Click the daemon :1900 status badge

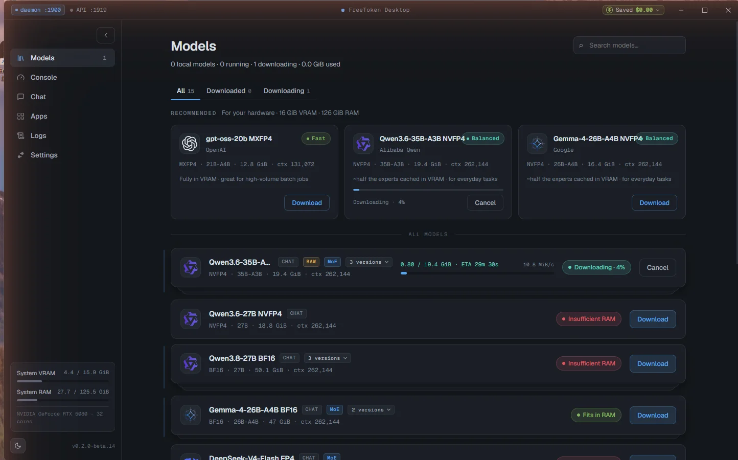click(38, 10)
